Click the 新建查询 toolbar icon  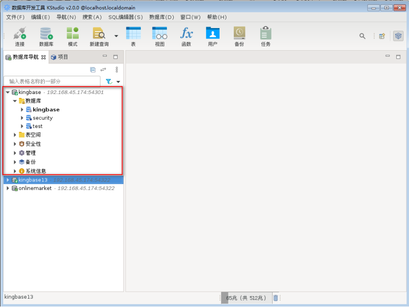[99, 36]
